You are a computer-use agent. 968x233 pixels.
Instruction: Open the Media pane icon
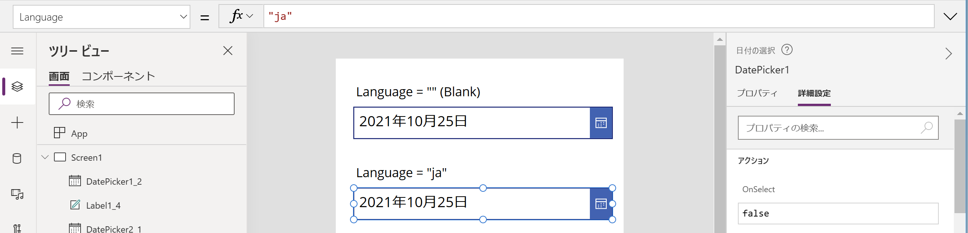tap(17, 194)
